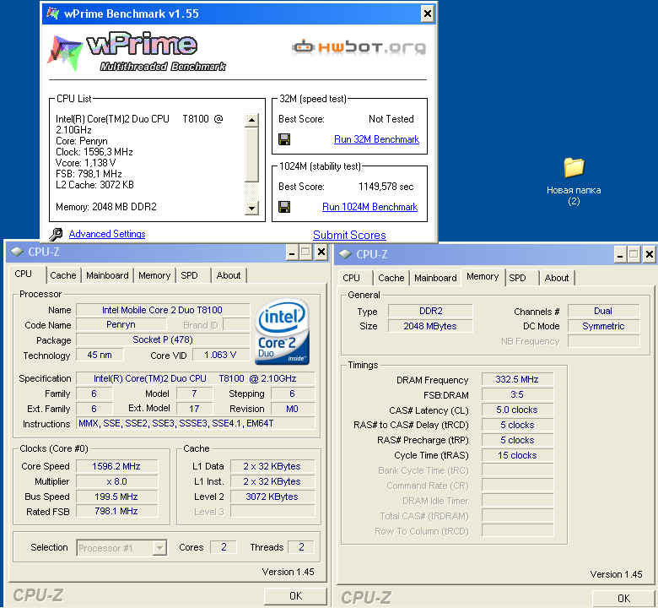This screenshot has height=608, width=658.
Task: Click the right CPU-Z title bar icon
Action: coord(345,254)
